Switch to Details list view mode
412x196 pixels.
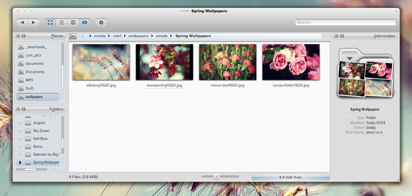point(62,23)
